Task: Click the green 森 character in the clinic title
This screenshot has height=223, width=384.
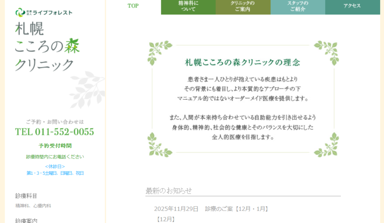Action: pyautogui.click(x=72, y=46)
